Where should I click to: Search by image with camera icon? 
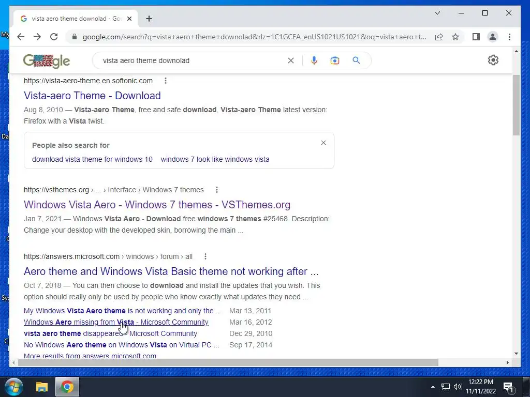pyautogui.click(x=335, y=60)
